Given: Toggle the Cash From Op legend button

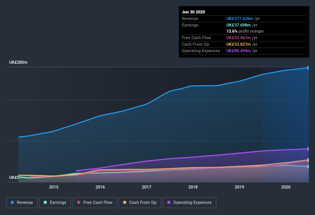Looking at the screenshot, I should tap(140, 203).
